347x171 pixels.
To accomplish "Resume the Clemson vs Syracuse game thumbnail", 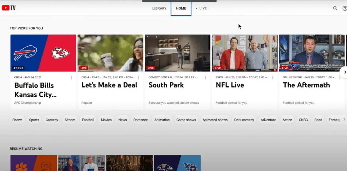I will 34,163.
